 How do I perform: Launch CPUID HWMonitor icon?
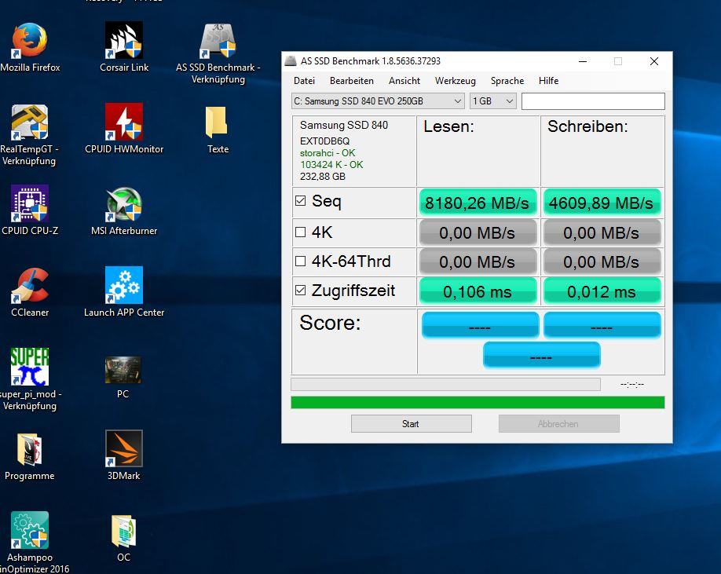[x=123, y=122]
